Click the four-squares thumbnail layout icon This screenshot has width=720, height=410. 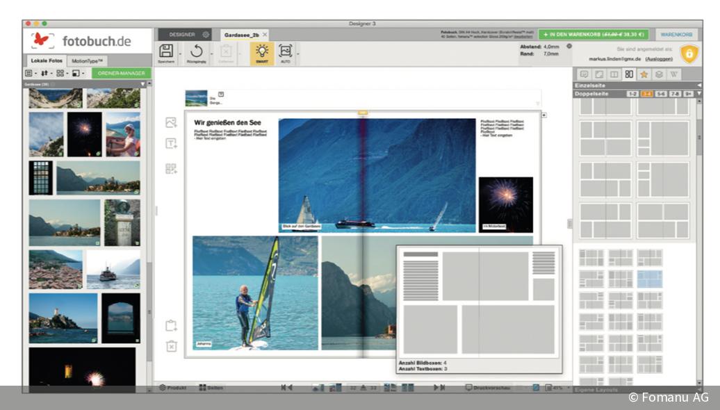click(60, 73)
